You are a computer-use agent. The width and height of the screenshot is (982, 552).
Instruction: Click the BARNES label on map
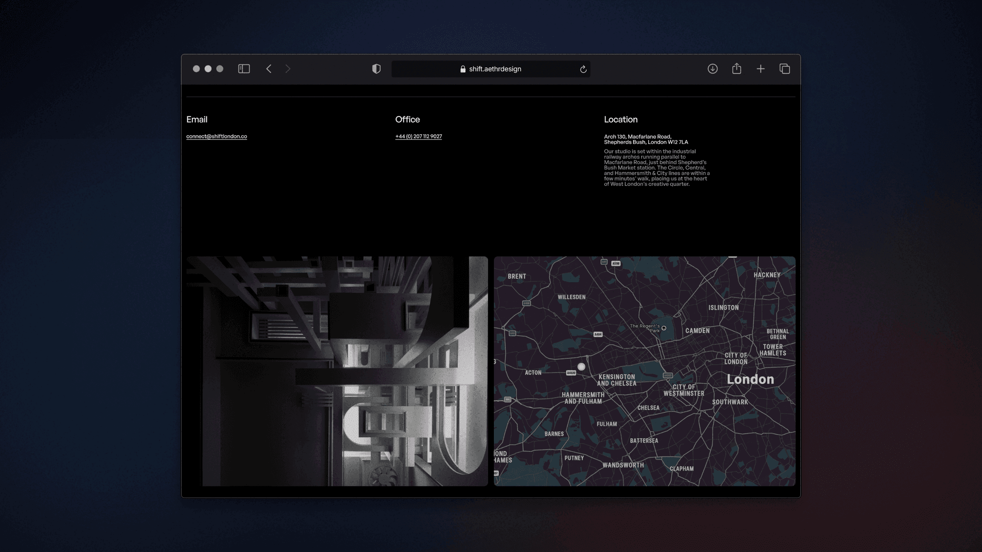coord(554,434)
